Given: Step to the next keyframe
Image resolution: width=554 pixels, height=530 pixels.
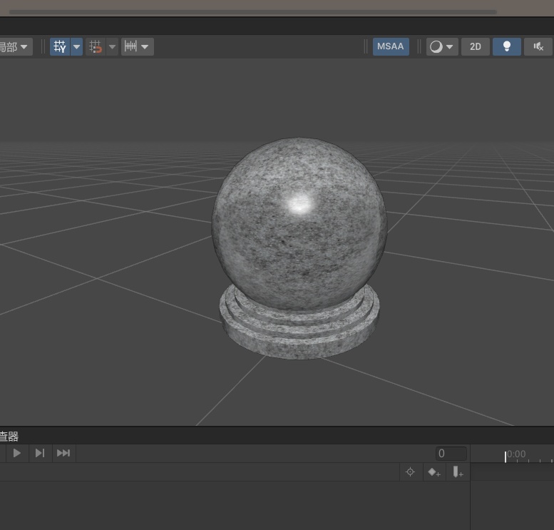Looking at the screenshot, I should coord(40,453).
